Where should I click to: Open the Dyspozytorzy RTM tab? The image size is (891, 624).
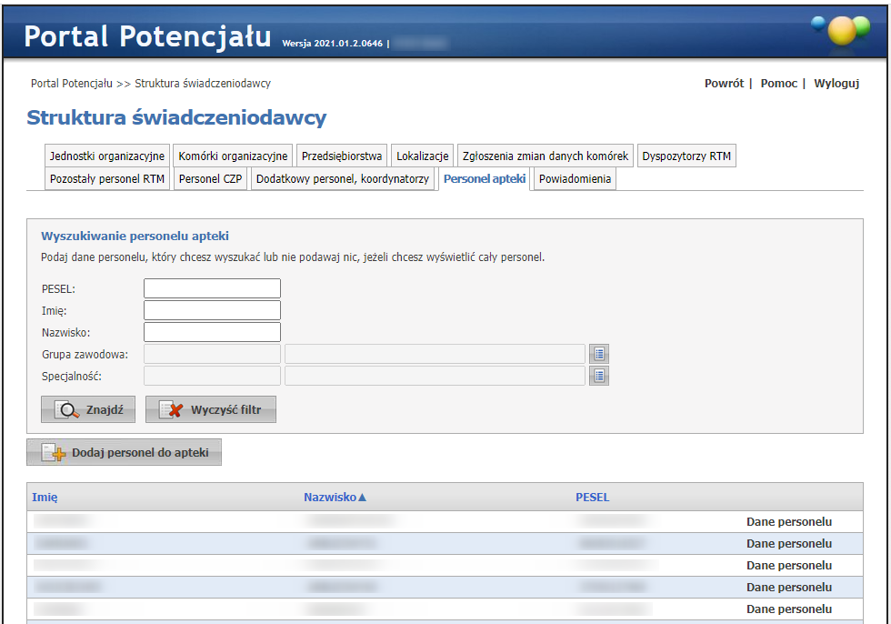pos(686,156)
